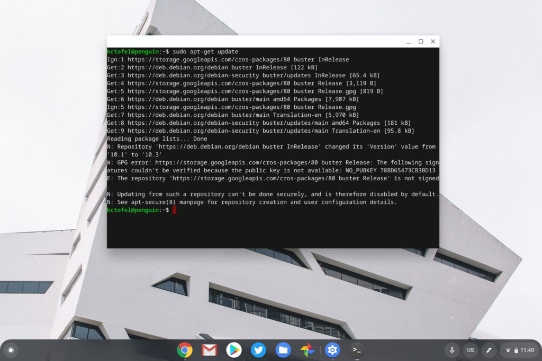Select the Terminal icon on the shelf
Image resolution: width=542 pixels, height=361 pixels.
[357, 350]
